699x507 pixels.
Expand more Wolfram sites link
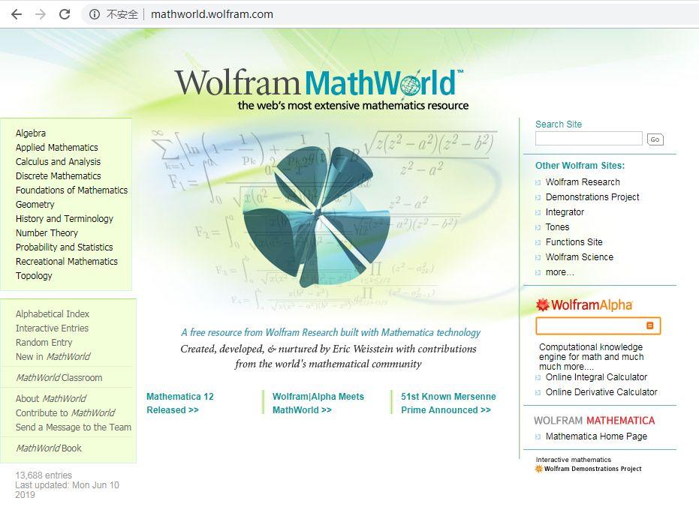(560, 272)
